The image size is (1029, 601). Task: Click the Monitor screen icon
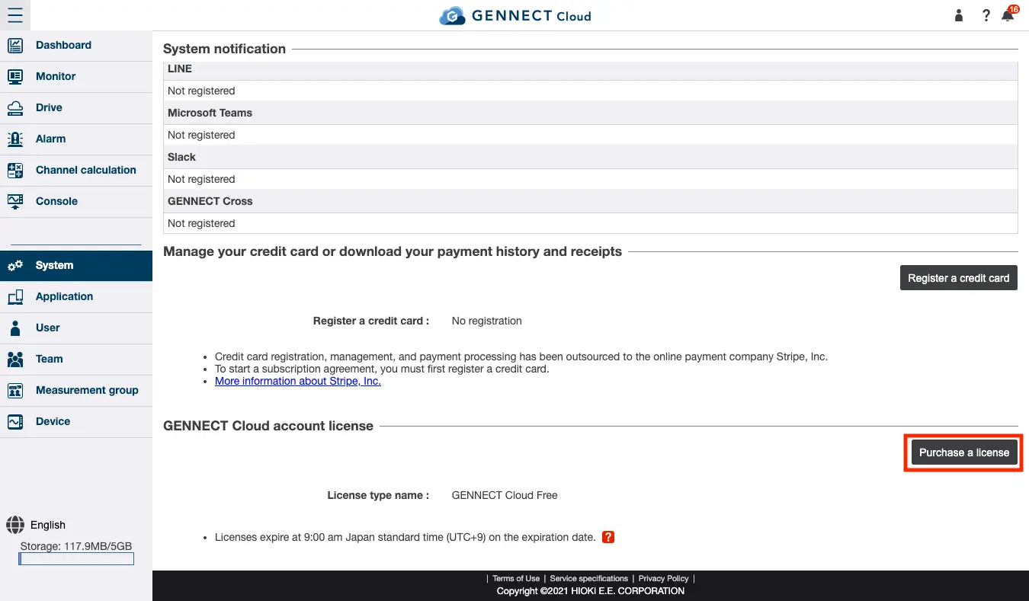point(15,77)
